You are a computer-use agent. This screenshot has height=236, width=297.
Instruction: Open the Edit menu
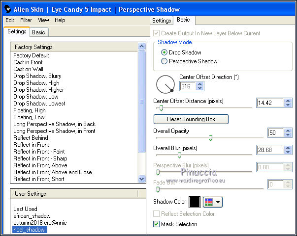click(10, 20)
